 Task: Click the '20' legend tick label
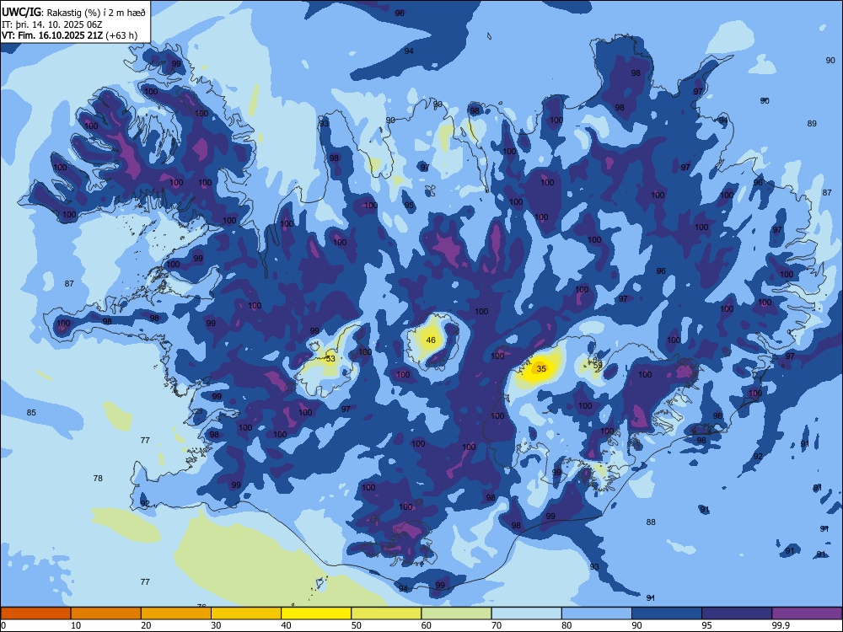click(146, 625)
